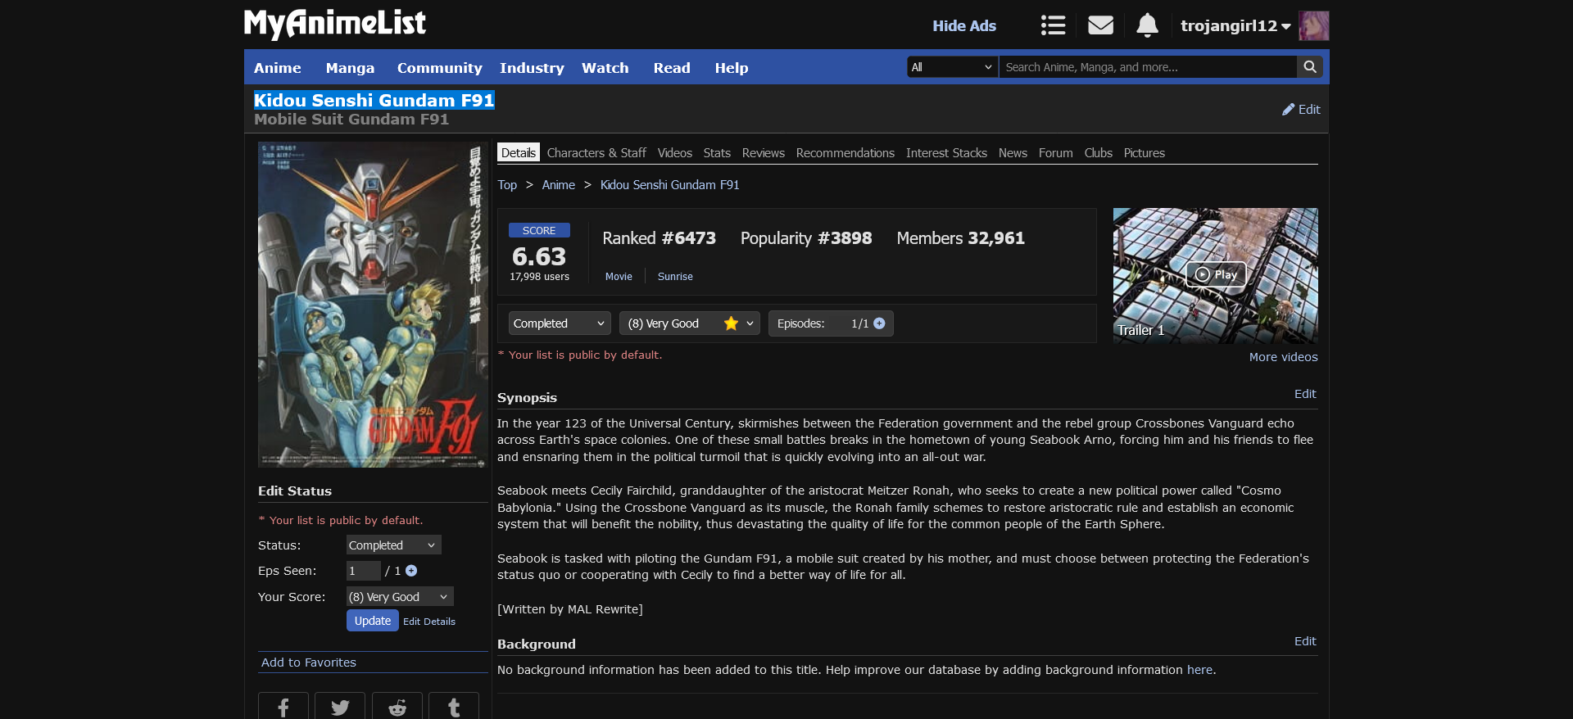This screenshot has width=1573, height=719.
Task: Click Top breadcrumb link
Action: point(507,185)
